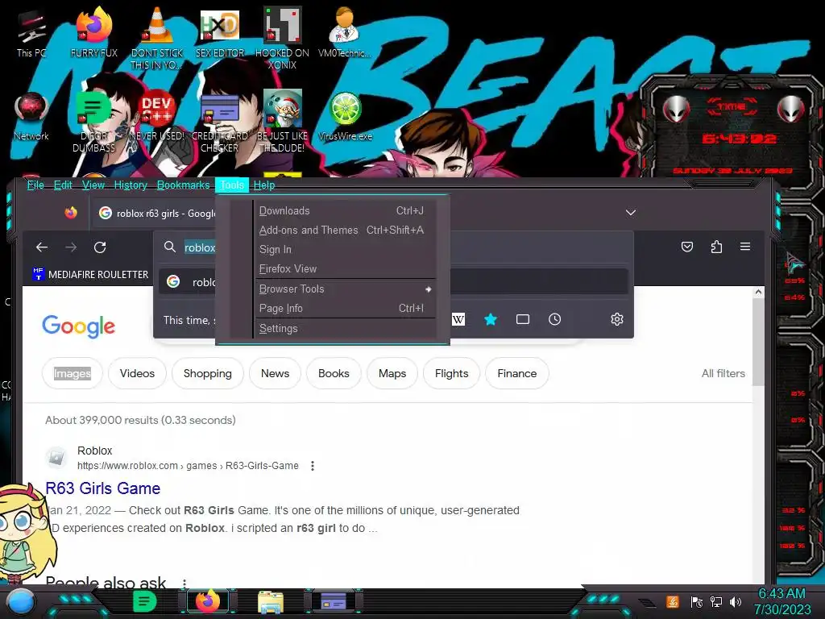The width and height of the screenshot is (825, 619).
Task: Open the File menu
Action: (35, 185)
